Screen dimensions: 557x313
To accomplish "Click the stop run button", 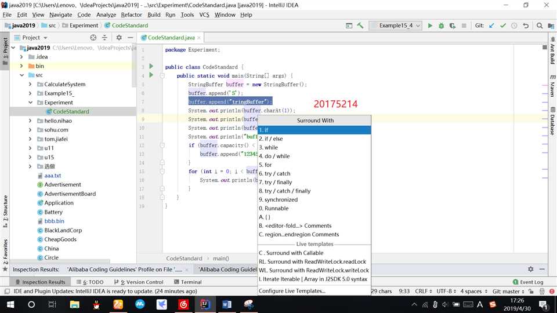I will [x=464, y=26].
